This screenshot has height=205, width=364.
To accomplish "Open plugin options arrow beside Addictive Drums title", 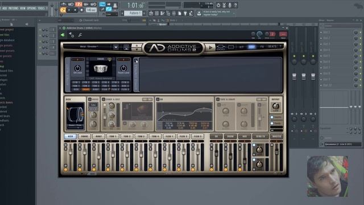I will coord(60,28).
